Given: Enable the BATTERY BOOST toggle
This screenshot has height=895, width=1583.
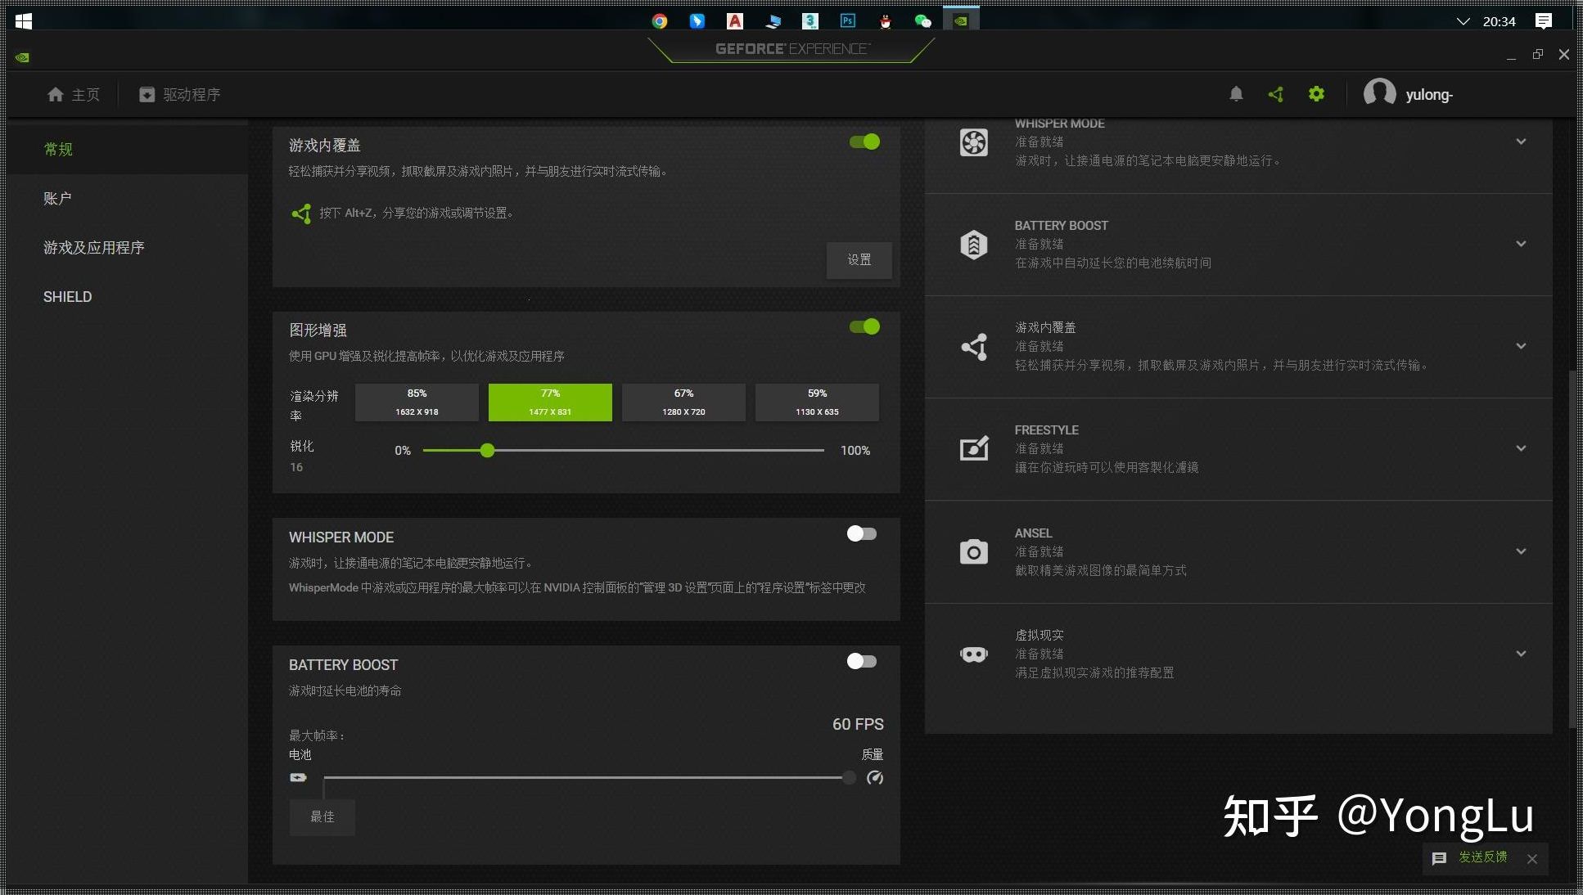Looking at the screenshot, I should pyautogui.click(x=862, y=661).
